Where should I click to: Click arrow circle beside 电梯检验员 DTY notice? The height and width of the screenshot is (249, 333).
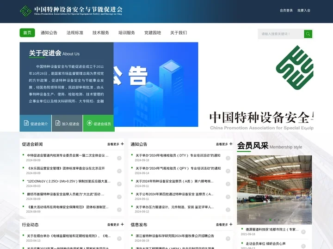point(228,158)
